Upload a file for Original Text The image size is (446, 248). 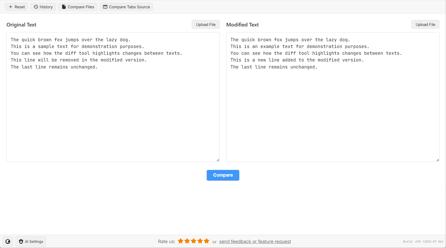coord(206,24)
